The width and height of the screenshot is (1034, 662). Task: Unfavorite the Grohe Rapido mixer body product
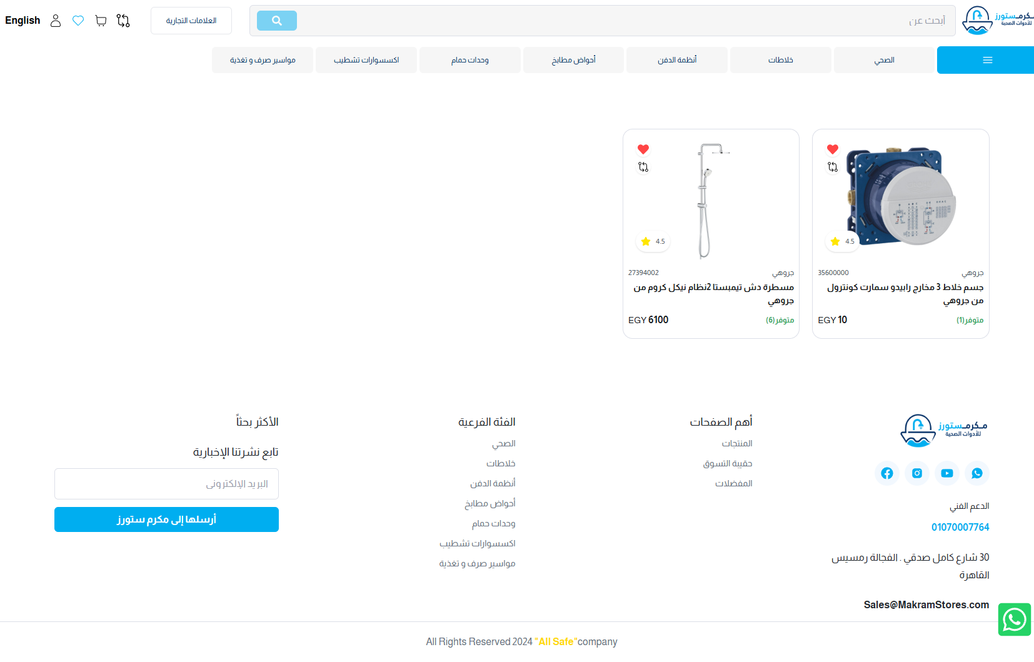[x=832, y=149]
